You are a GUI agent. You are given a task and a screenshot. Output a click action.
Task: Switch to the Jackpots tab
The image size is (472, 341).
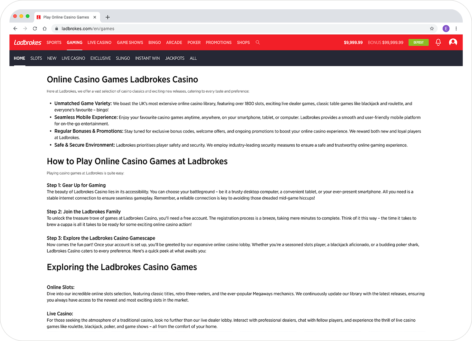pyautogui.click(x=175, y=58)
